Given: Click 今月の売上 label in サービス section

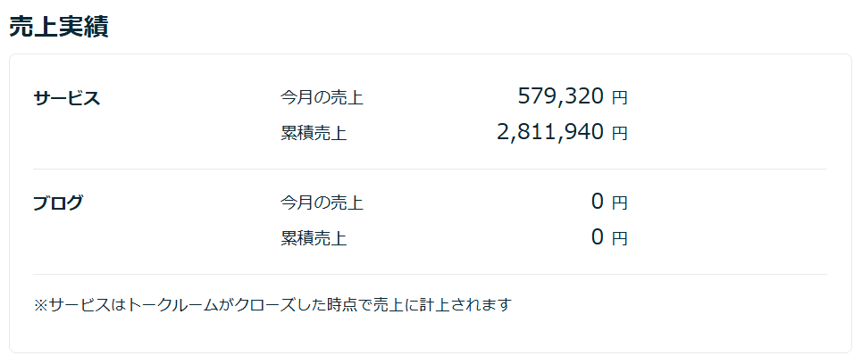Looking at the screenshot, I should point(322,98).
